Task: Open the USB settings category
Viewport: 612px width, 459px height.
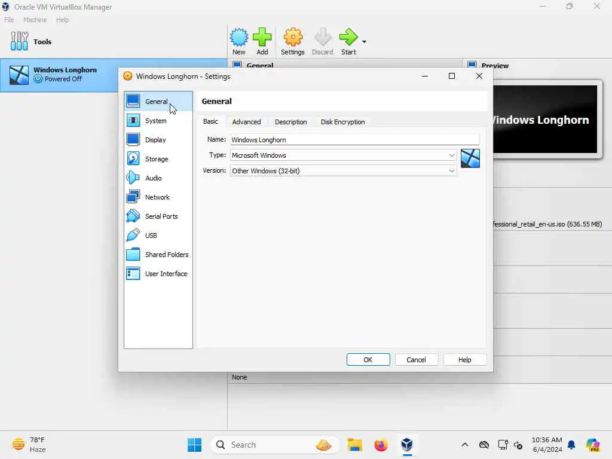Action: [x=158, y=235]
